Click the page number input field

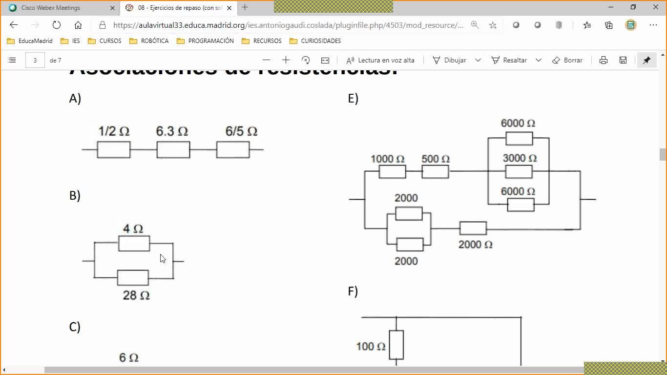coord(35,60)
